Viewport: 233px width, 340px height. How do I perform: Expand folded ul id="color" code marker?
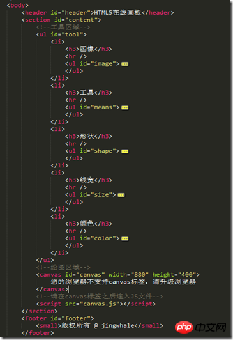pos(124,238)
